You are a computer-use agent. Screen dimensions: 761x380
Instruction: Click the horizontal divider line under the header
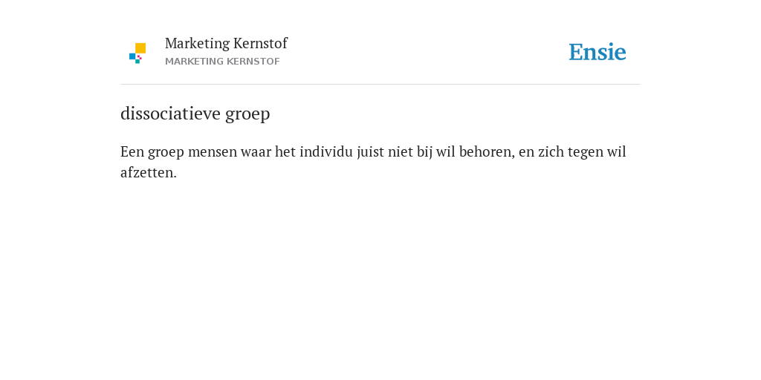380,85
